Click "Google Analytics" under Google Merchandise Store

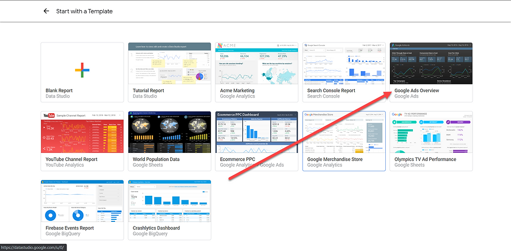(x=325, y=165)
